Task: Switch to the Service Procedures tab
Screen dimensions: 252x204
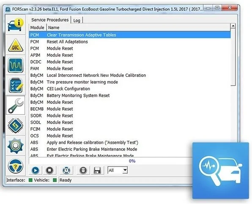Action: pos(50,20)
